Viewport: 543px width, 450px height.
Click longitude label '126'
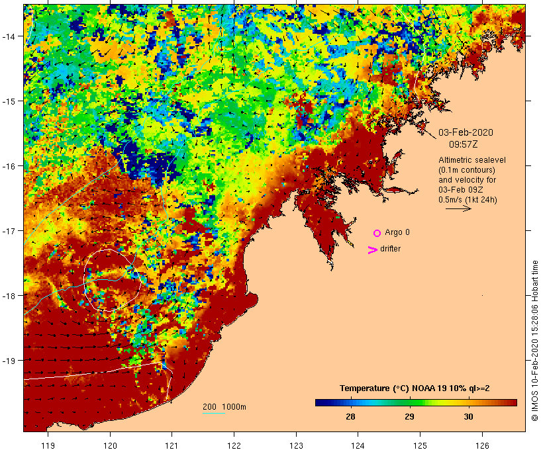[x=482, y=445]
